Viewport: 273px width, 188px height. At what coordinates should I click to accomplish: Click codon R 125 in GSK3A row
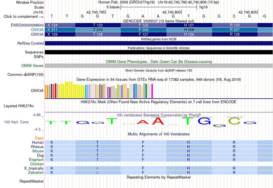pyautogui.click(x=235, y=34)
